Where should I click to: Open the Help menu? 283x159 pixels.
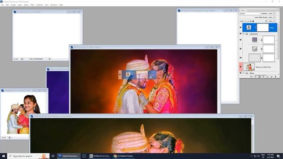point(61,5)
